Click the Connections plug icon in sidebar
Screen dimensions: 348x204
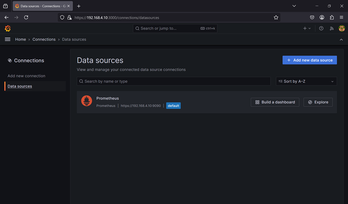(x=10, y=61)
